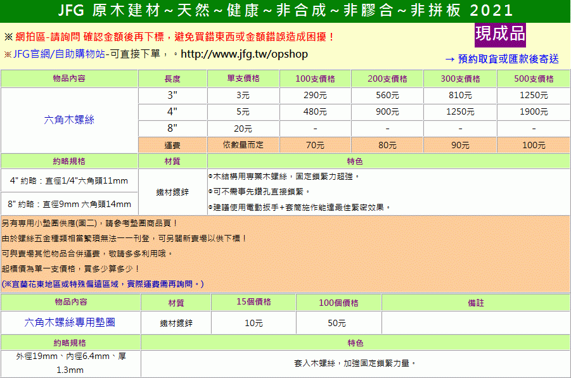
Task: Select the "由於螺絲五金種類相當繁瑣" note
Action: tap(124, 239)
